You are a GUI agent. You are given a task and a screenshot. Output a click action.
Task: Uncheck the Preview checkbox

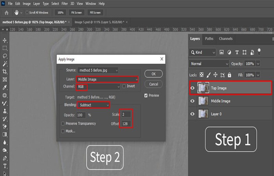(x=146, y=95)
